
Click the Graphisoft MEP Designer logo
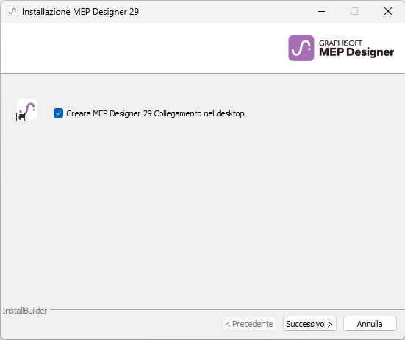pyautogui.click(x=341, y=48)
